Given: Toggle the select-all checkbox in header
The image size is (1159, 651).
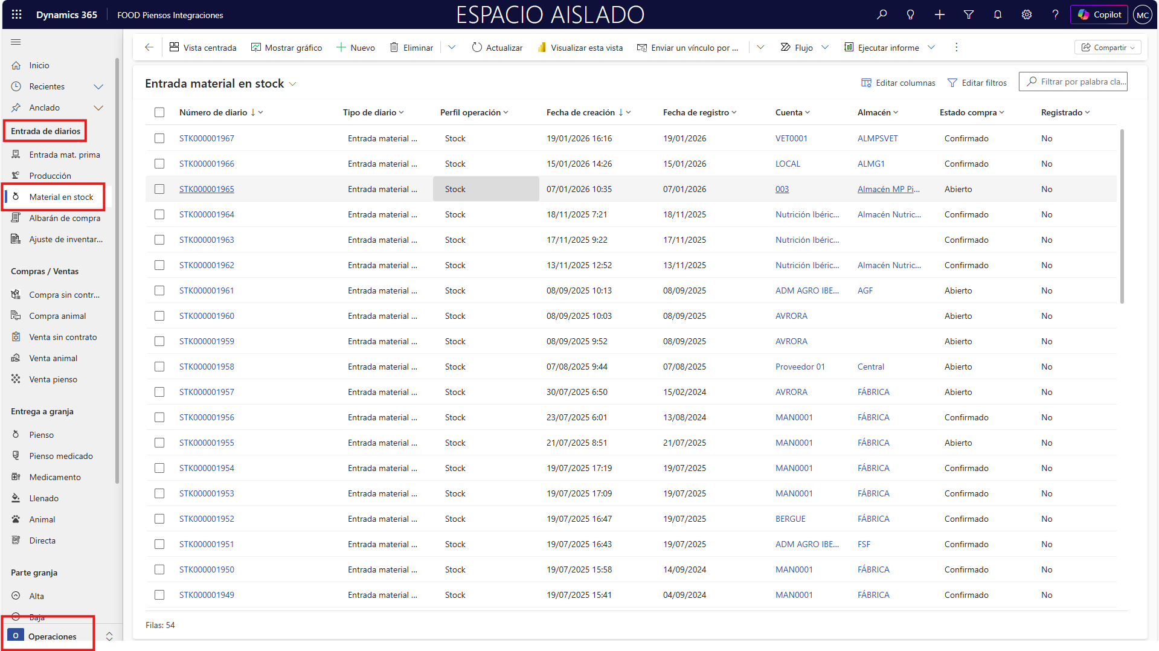Looking at the screenshot, I should coord(159,112).
